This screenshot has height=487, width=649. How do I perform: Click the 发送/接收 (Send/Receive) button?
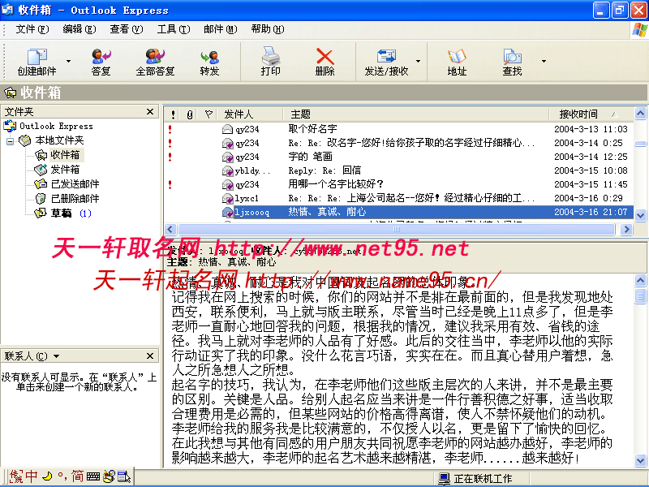[387, 62]
